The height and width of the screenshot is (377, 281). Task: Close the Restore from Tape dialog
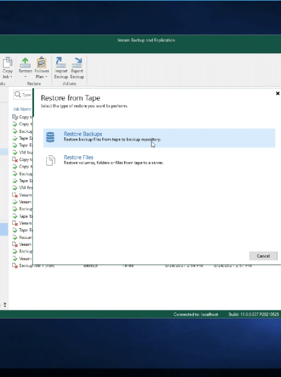tap(277, 93)
